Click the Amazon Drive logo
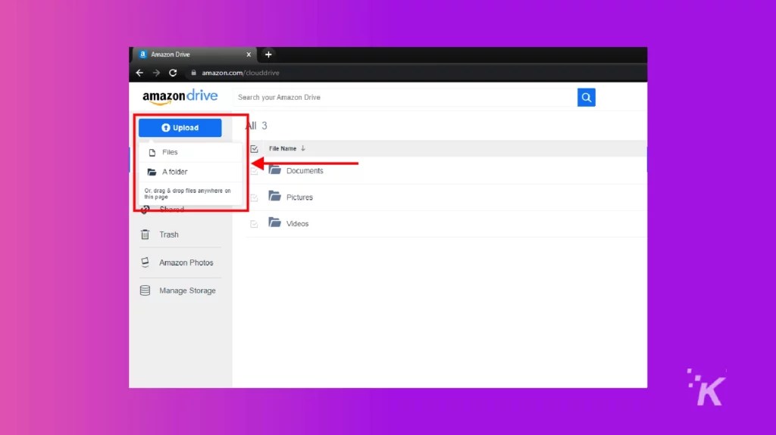The width and height of the screenshot is (776, 435). click(180, 96)
